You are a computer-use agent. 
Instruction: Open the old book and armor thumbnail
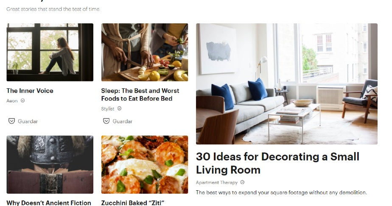[50, 164]
